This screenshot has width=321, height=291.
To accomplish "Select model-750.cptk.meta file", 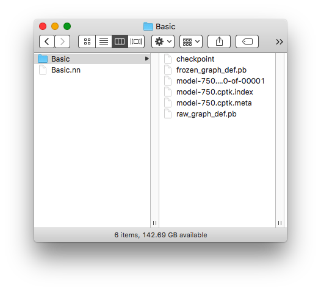I will pyautogui.click(x=217, y=103).
